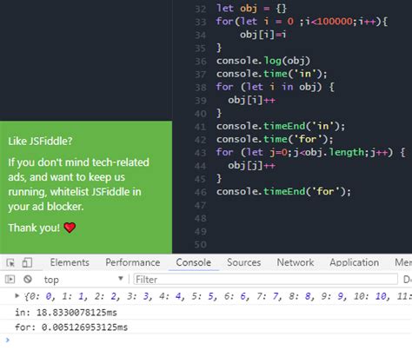Open the Application tab

354,262
